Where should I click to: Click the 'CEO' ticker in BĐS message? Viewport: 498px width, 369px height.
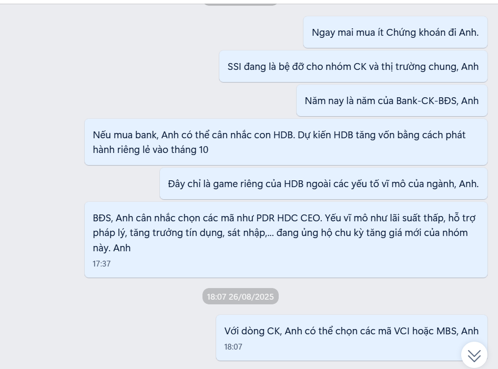(311, 218)
